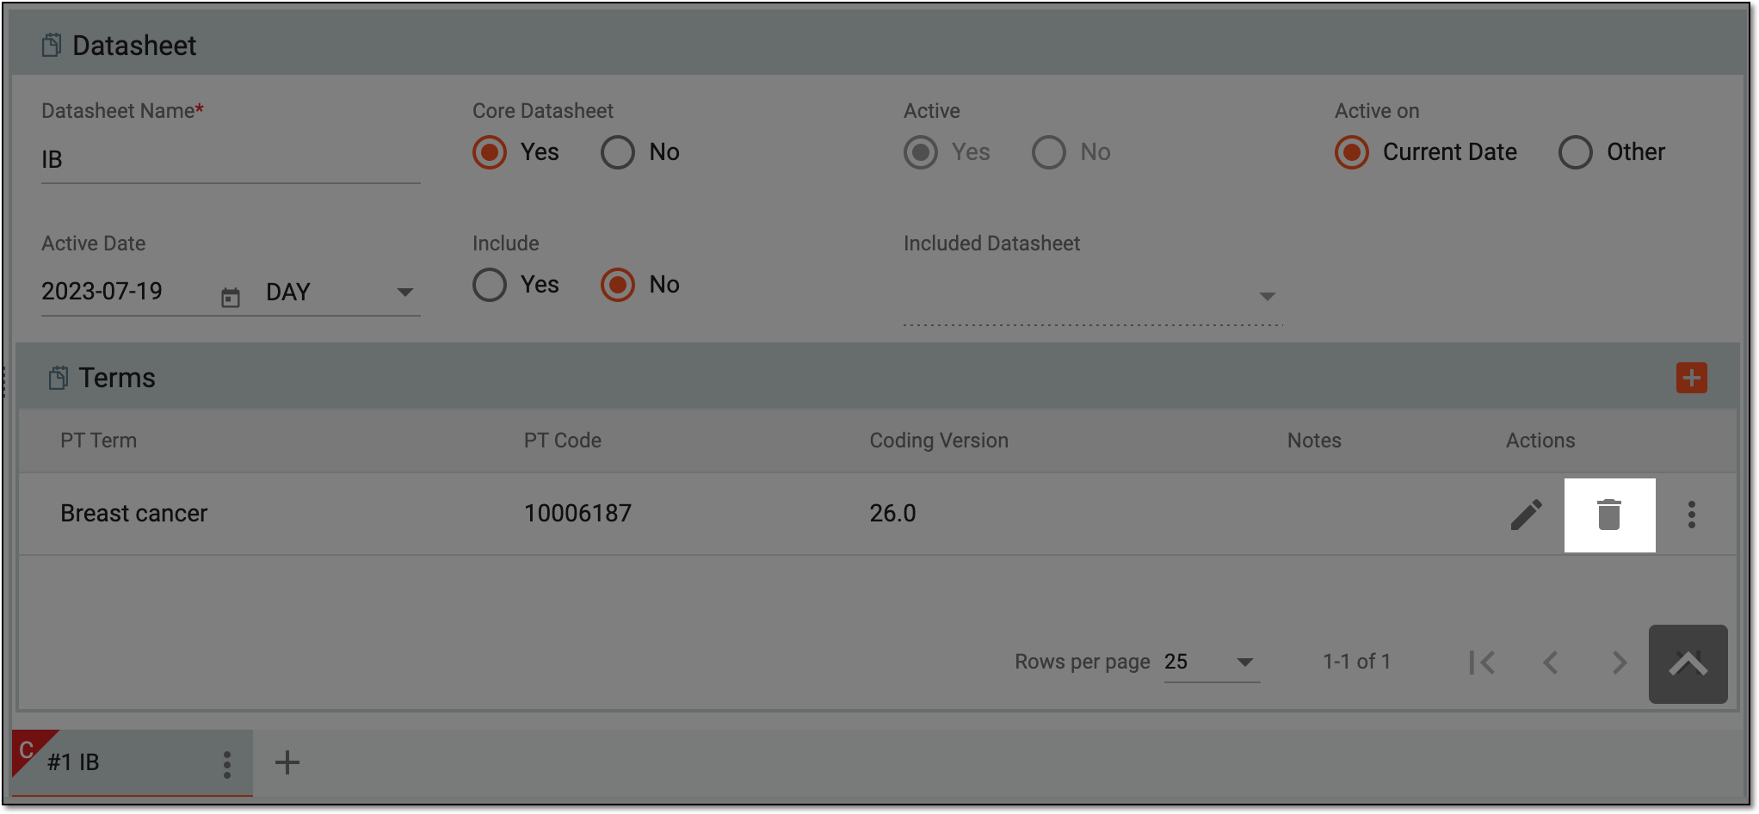Choose Other for Active on
The image size is (1759, 814).
[1576, 153]
